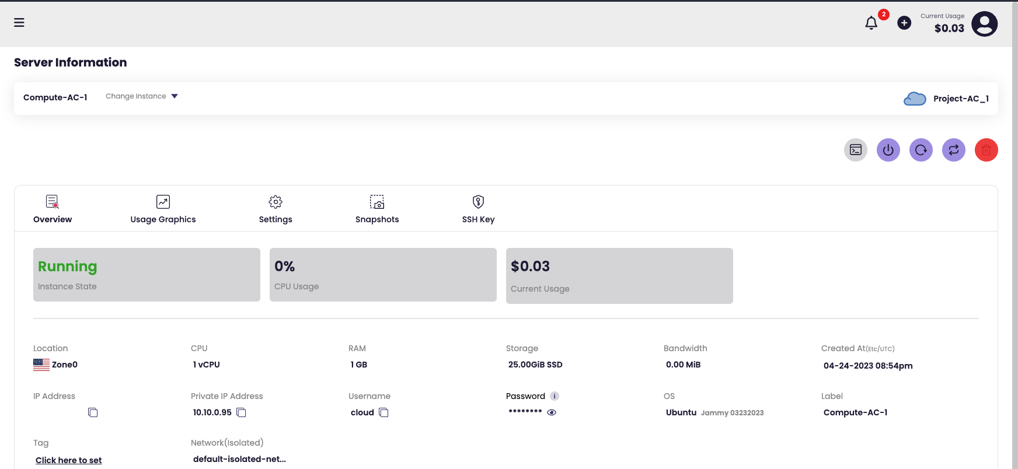The width and height of the screenshot is (1018, 469).
Task: Copy the private IP address 10.10.0.95
Action: (241, 412)
